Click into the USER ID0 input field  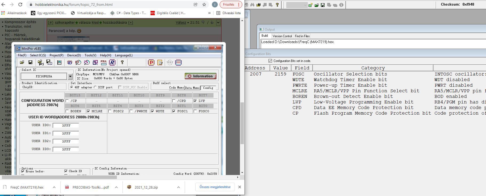[x=66, y=125]
